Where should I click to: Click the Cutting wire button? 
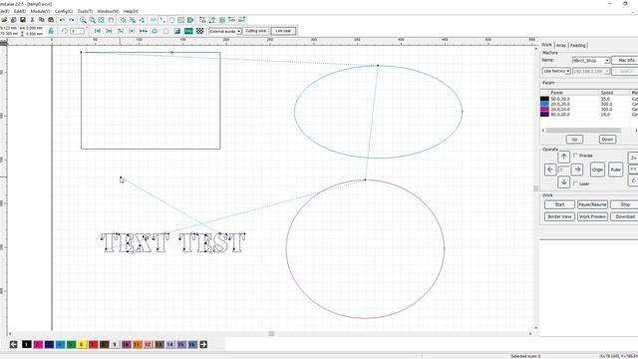[x=255, y=31]
